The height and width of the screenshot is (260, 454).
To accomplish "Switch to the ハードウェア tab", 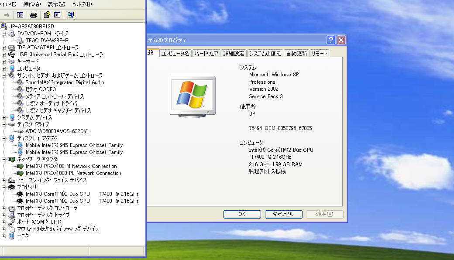I will pos(206,54).
